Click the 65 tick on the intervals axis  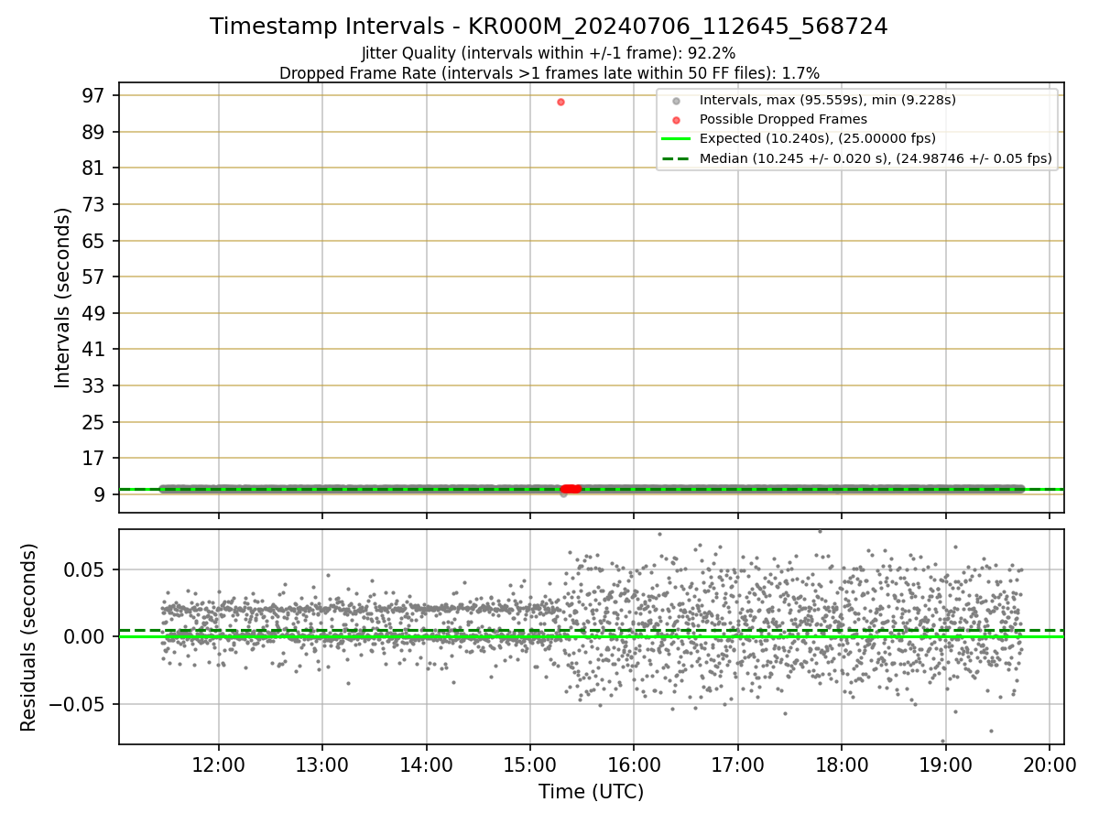coord(95,241)
